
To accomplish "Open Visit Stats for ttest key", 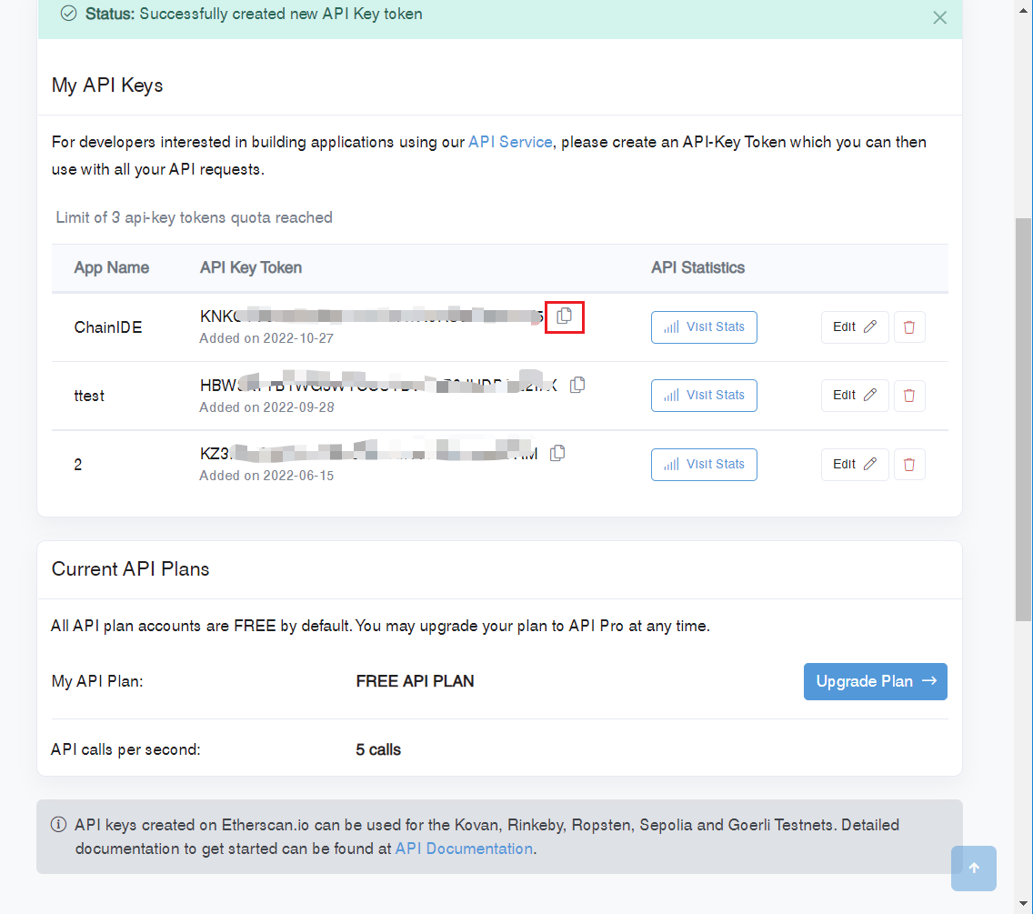I will pos(704,396).
